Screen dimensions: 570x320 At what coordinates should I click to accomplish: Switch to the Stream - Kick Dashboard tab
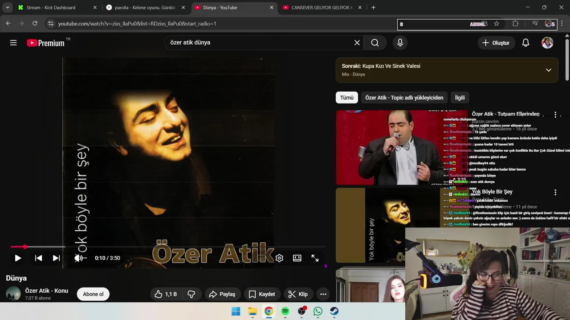pyautogui.click(x=57, y=8)
